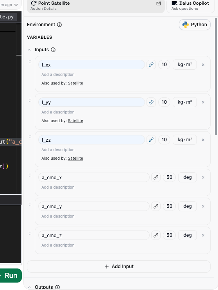
Task: Click the refresh icon beside Point Satellite
Action: (34, 3)
